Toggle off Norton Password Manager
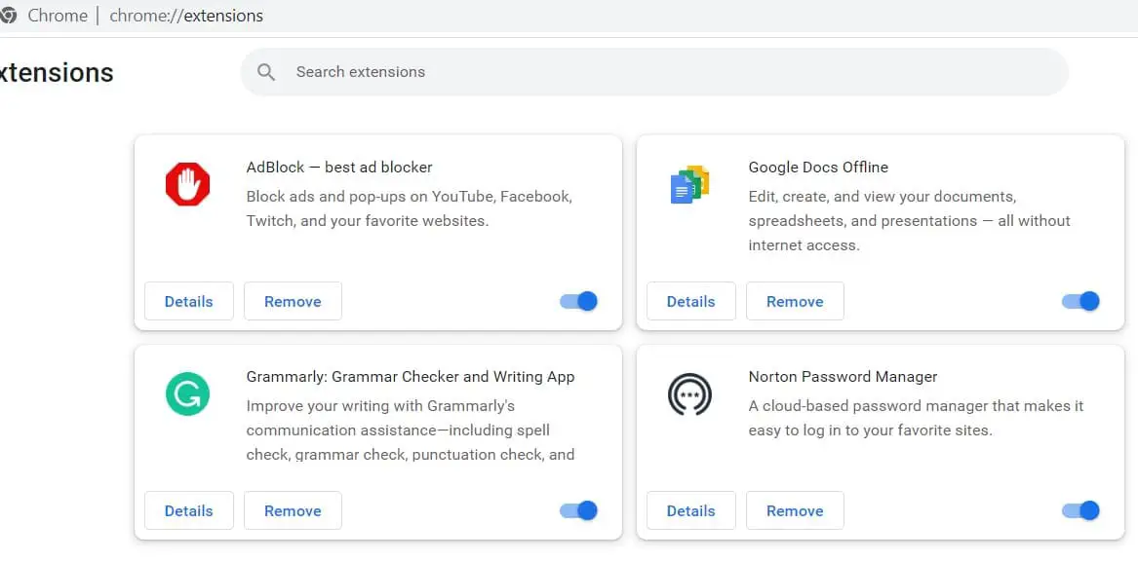This screenshot has width=1138, height=561. pyautogui.click(x=1080, y=510)
